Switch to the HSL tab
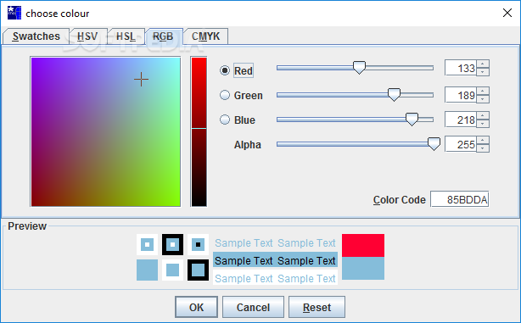The width and height of the screenshot is (521, 323). pos(126,36)
